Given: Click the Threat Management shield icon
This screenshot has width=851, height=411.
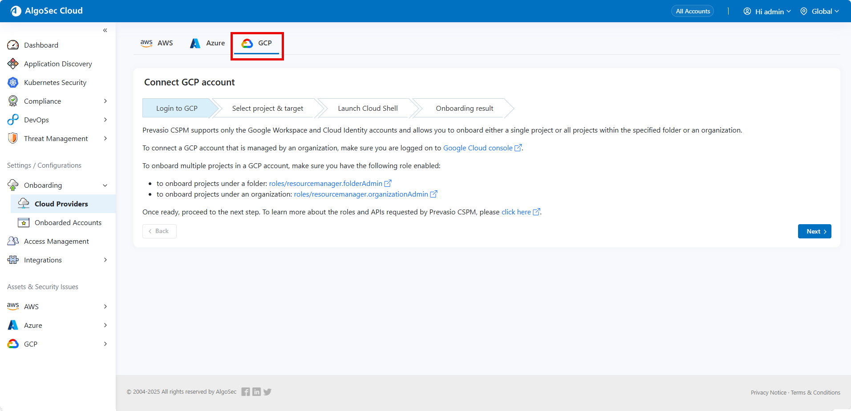Looking at the screenshot, I should [x=13, y=138].
